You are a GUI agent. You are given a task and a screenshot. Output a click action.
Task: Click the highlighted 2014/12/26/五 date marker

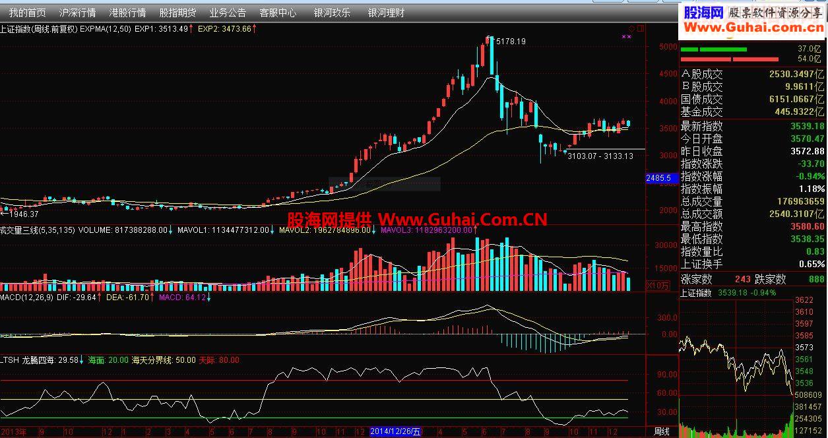pos(395,431)
